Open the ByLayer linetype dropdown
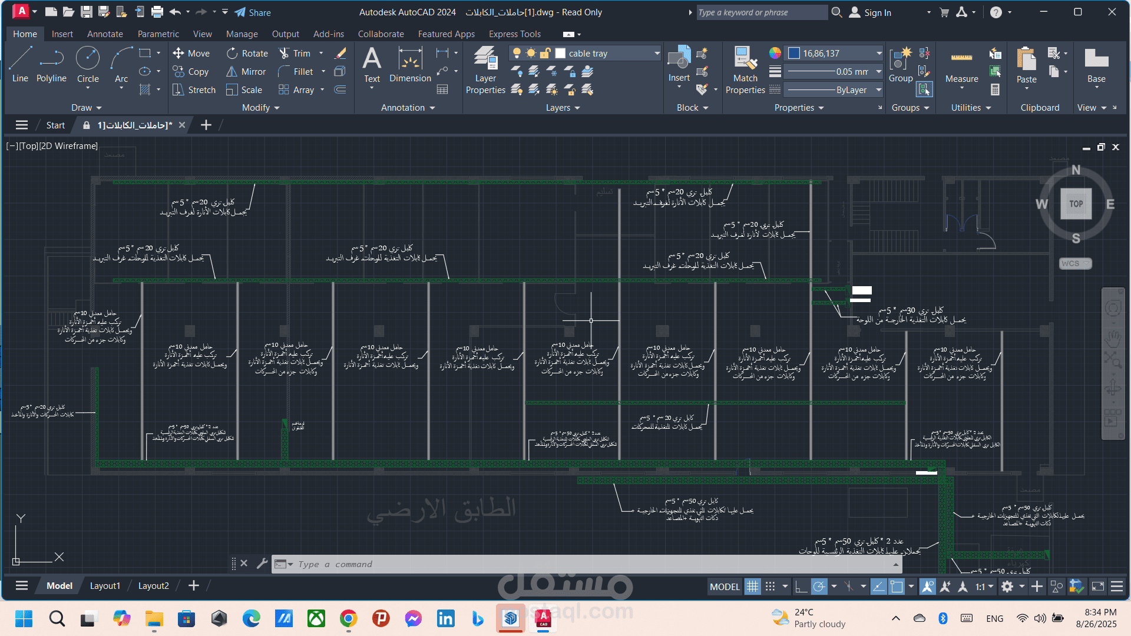Image resolution: width=1131 pixels, height=636 pixels. [879, 90]
